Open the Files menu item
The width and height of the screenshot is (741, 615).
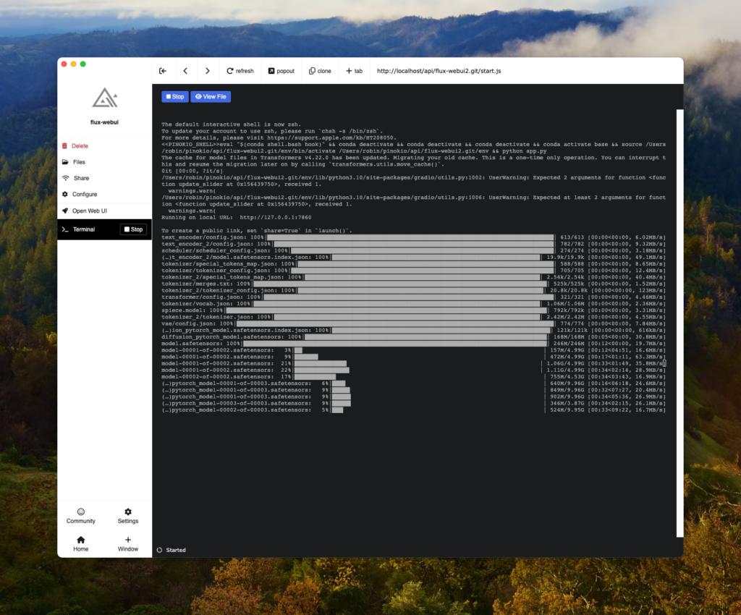coord(104,162)
